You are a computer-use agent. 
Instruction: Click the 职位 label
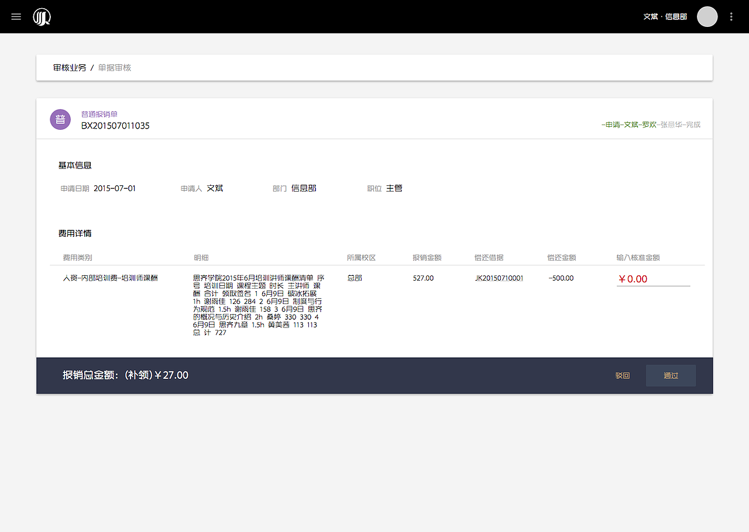pos(374,189)
